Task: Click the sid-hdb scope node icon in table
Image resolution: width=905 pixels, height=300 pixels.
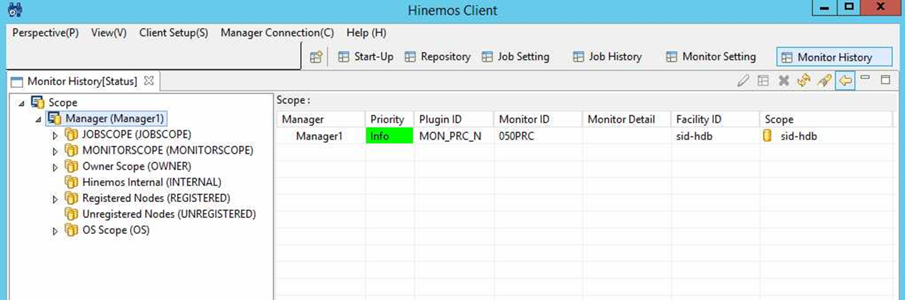Action: pos(768,136)
